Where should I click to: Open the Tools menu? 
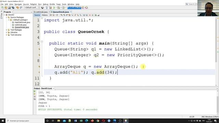[64, 4]
